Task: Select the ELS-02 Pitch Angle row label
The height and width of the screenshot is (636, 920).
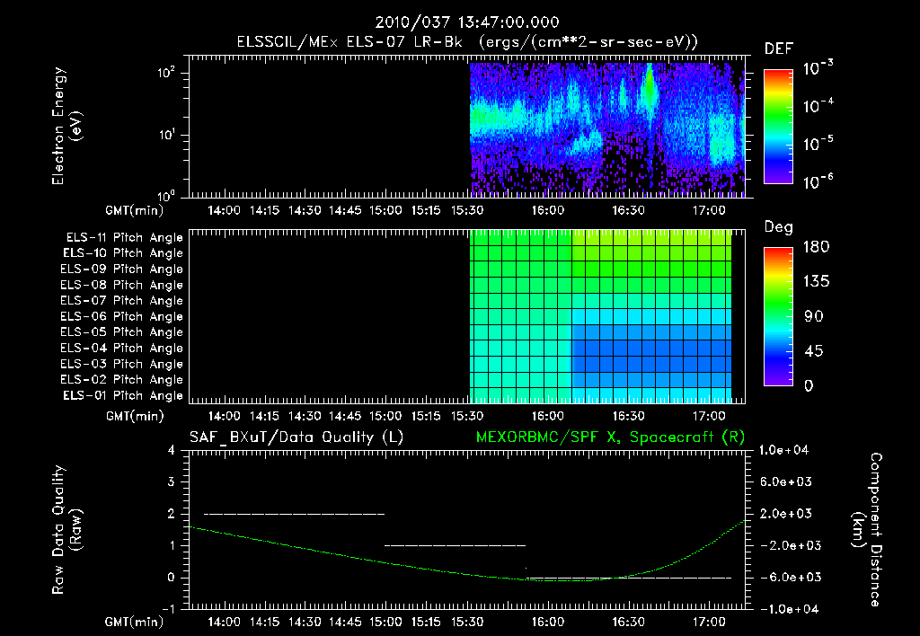Action: (x=122, y=380)
